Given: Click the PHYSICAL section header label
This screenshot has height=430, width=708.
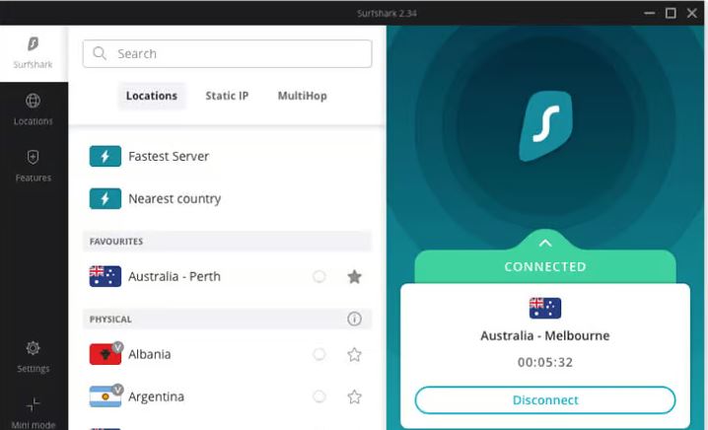Looking at the screenshot, I should 110,320.
